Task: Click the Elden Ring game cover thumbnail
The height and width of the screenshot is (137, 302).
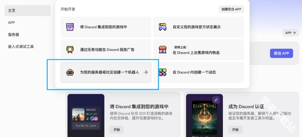Action: 204,117
